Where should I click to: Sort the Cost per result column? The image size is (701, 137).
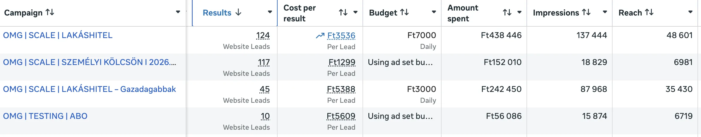click(x=343, y=12)
